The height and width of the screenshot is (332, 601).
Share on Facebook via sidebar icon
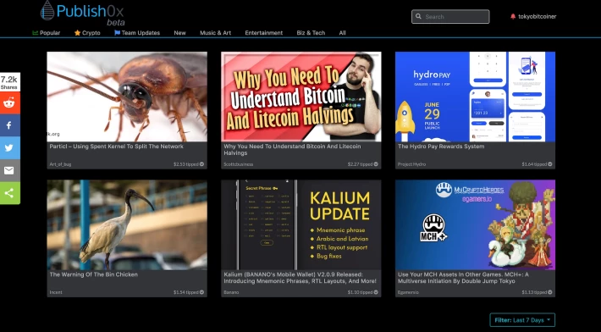tap(9, 125)
